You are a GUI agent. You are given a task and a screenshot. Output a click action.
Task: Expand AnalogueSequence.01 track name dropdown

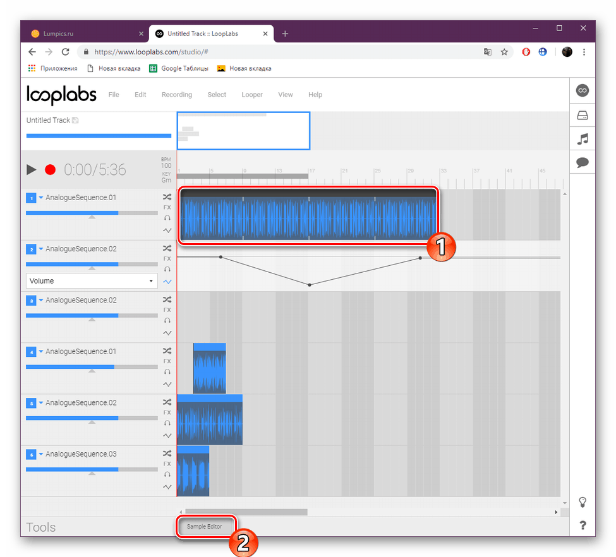pos(42,197)
